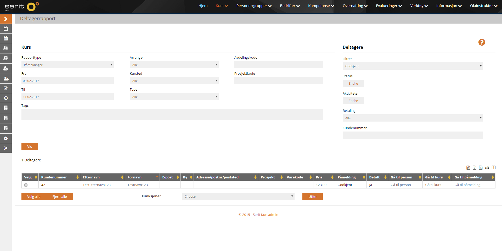Viewport: 502px width, 251px height.
Task: Open the Arrangør dropdown
Action: 174,65
